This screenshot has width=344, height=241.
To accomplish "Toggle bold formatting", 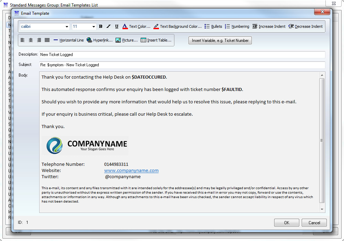I will click(x=100, y=26).
